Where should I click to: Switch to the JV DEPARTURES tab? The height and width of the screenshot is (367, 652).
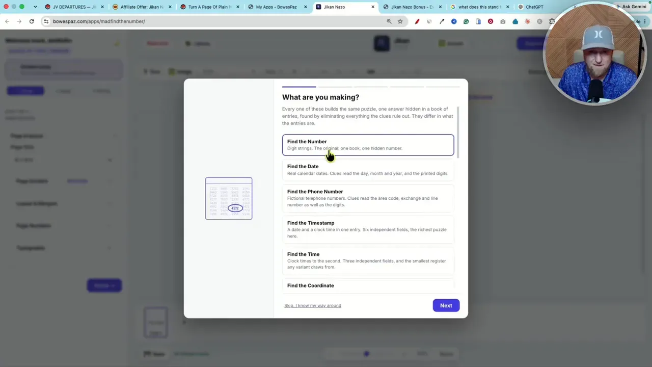point(73,7)
